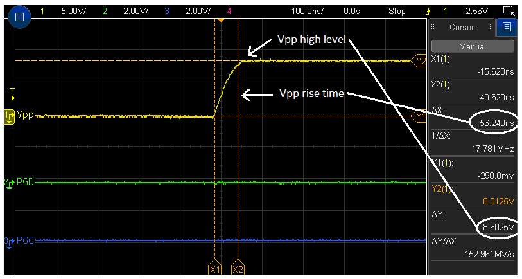Image resolution: width=522 pixels, height=279 pixels.
Task: Select the X1(1) cursor value field
Action: pos(473,65)
